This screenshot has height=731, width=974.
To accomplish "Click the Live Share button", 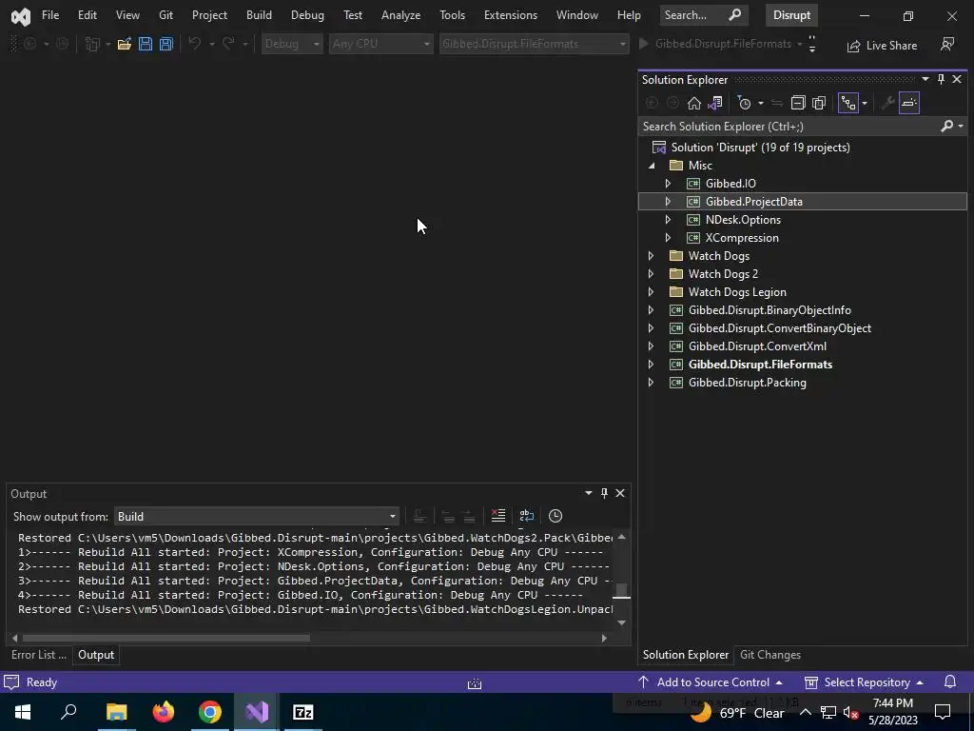I will [882, 46].
